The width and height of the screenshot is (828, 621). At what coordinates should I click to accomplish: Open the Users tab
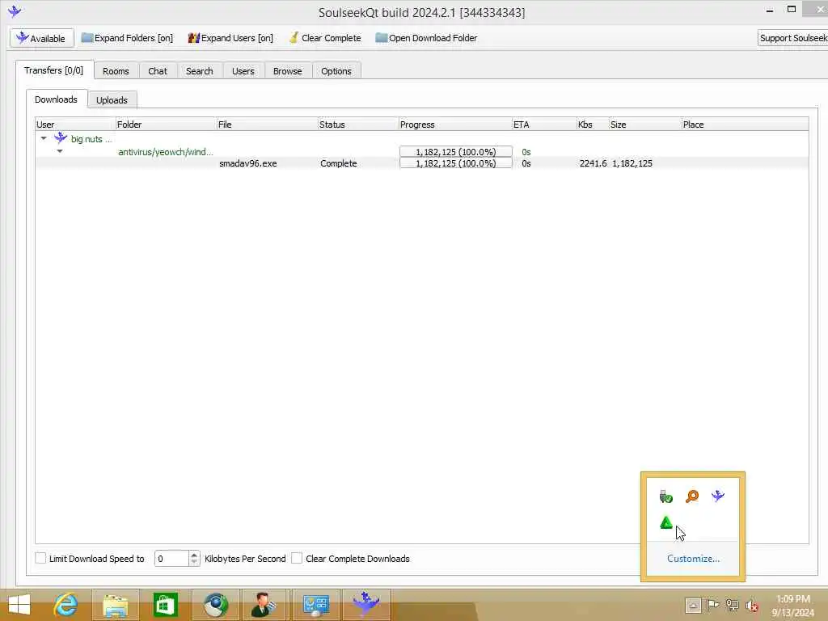243,71
